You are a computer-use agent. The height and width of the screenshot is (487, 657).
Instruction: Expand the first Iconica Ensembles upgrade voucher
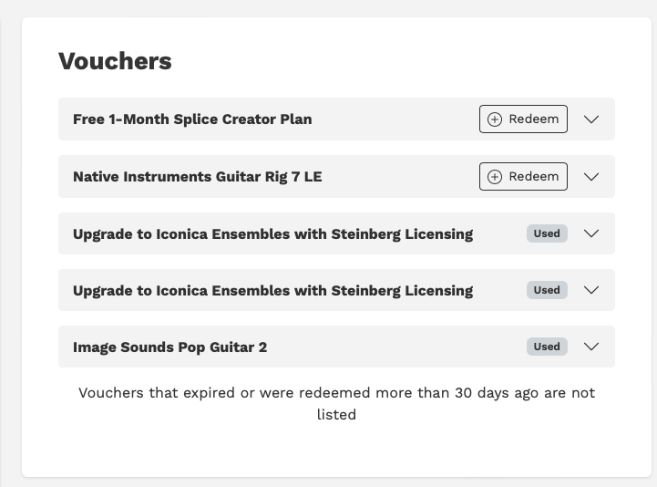pos(591,233)
